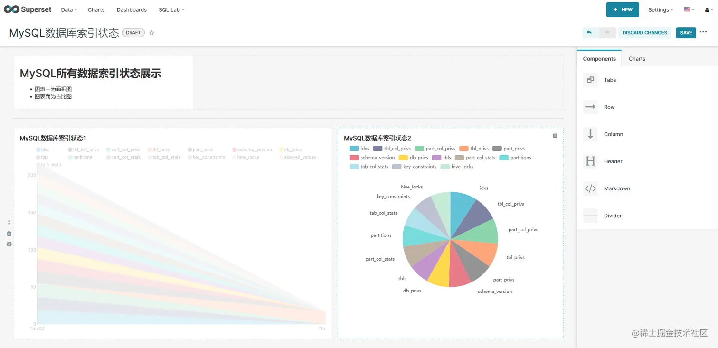
Task: Delete the row using left trash icon
Action: point(9,234)
